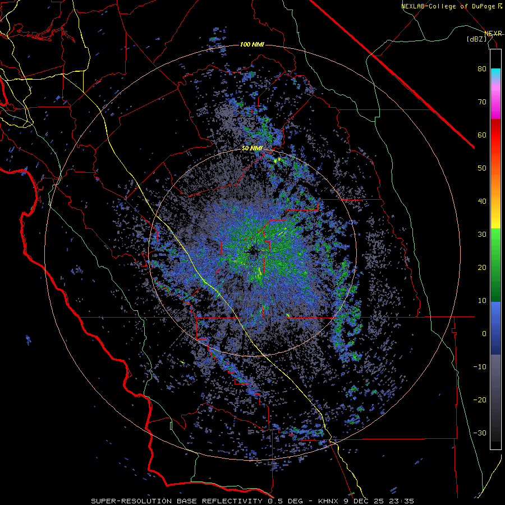Click the 50 NMI range ring label

coord(251,149)
